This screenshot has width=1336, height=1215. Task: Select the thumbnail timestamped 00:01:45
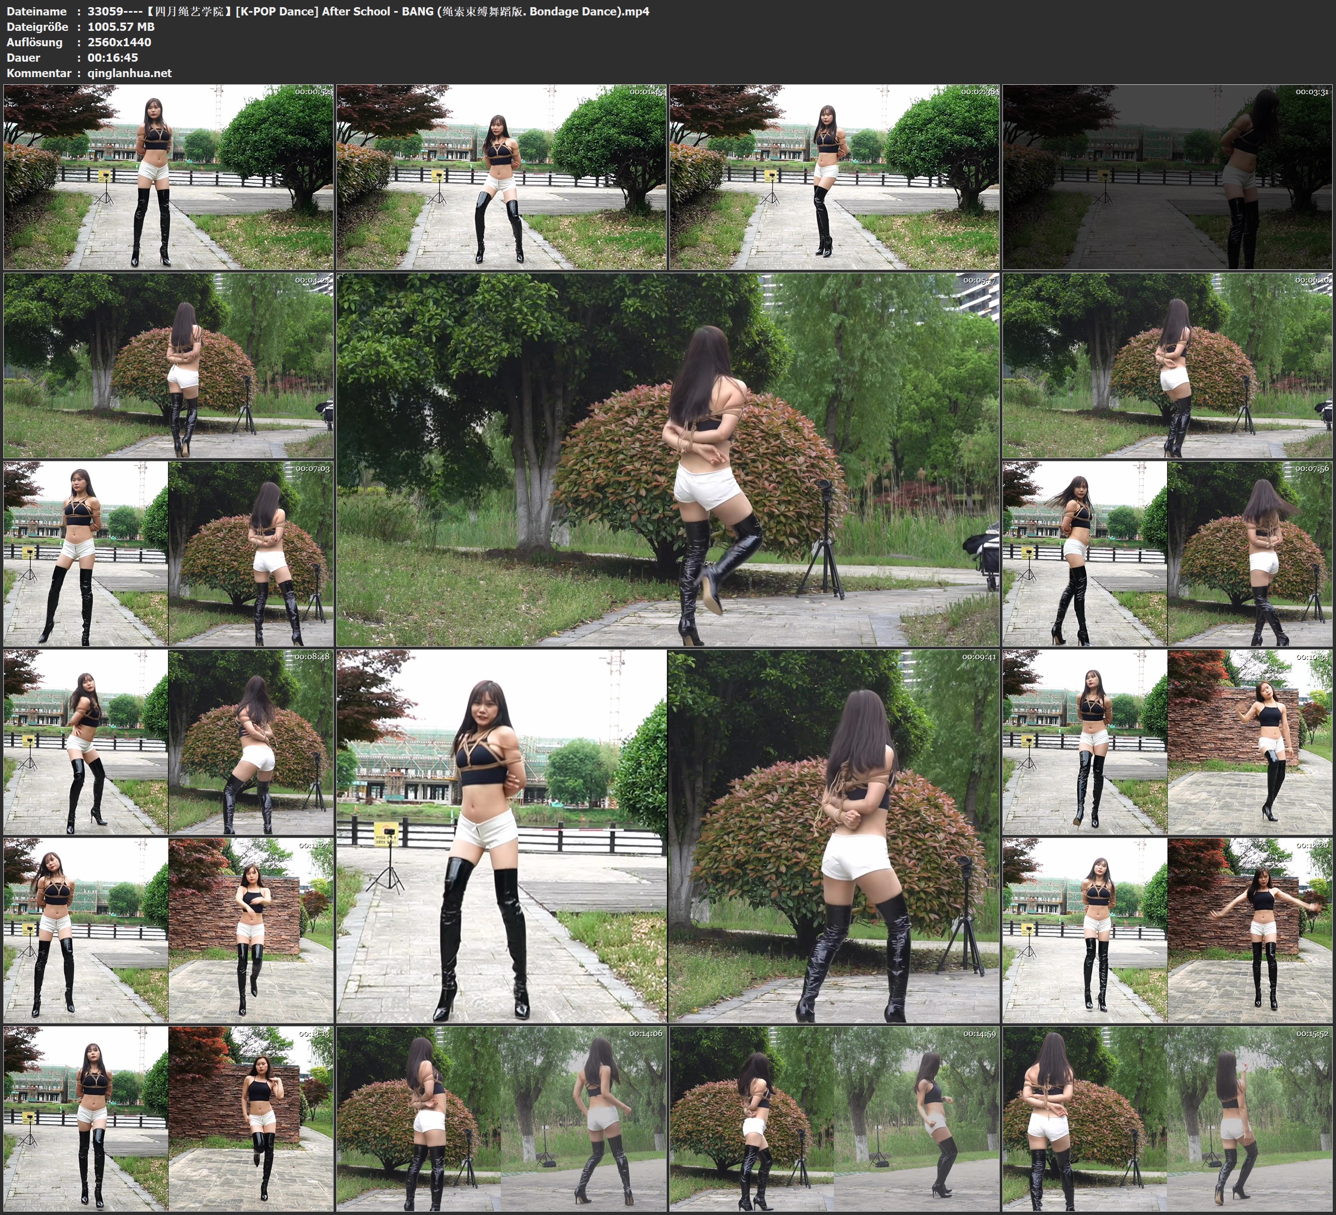point(501,177)
